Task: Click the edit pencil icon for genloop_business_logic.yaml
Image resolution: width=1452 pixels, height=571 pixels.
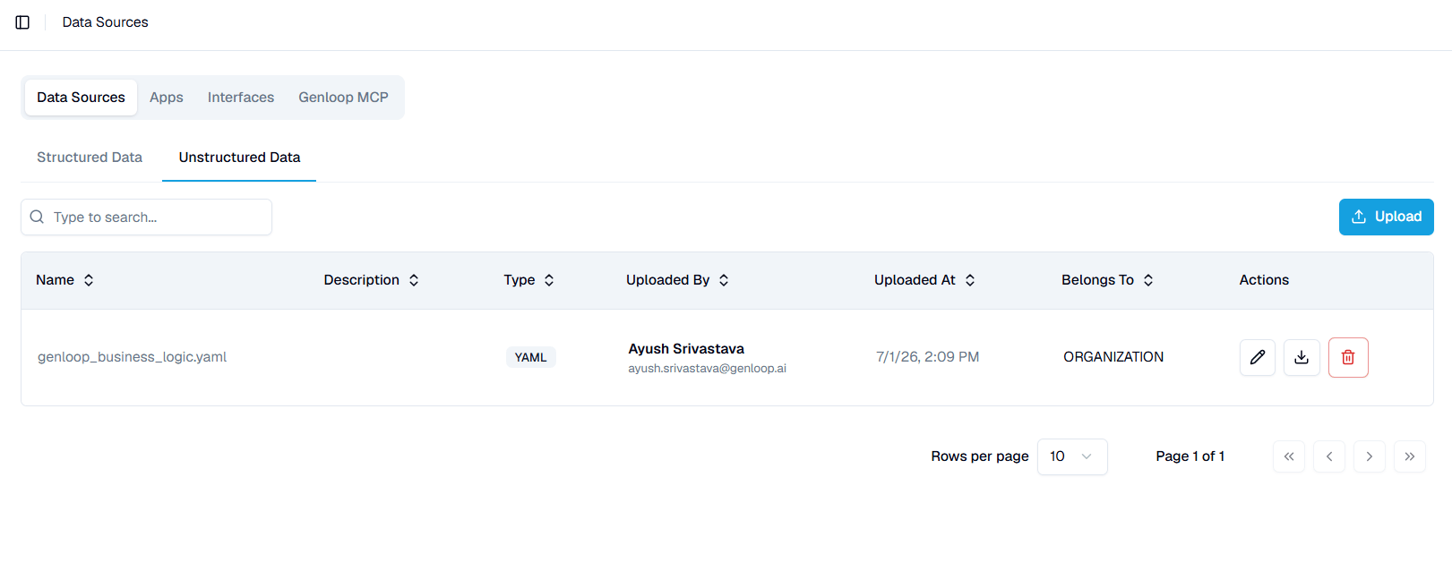Action: pos(1258,357)
